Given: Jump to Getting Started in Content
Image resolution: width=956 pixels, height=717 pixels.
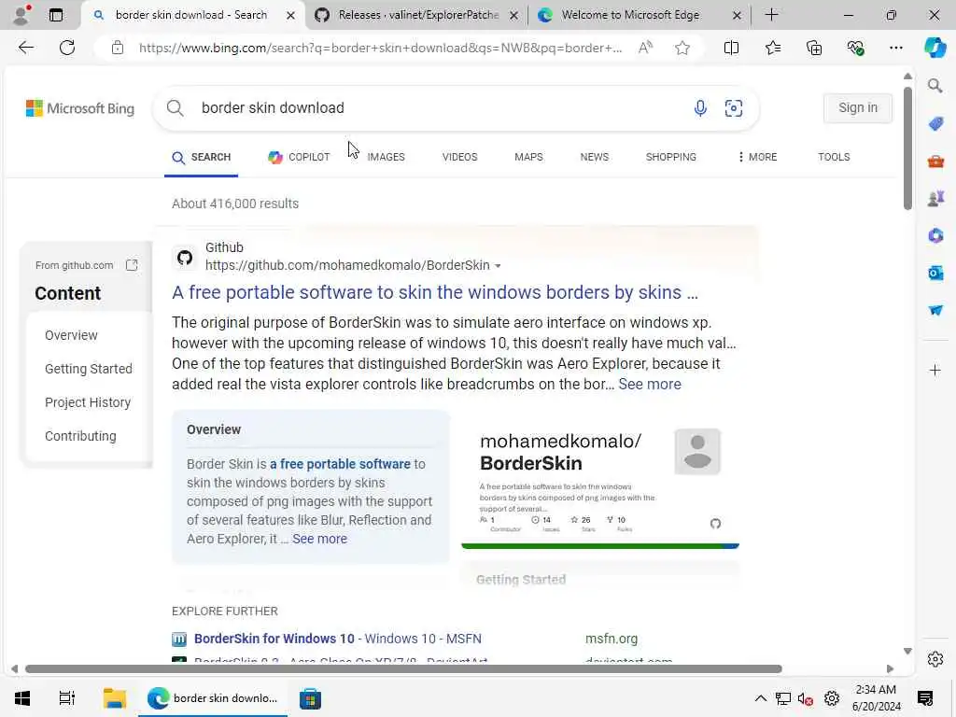Looking at the screenshot, I should click(x=89, y=369).
